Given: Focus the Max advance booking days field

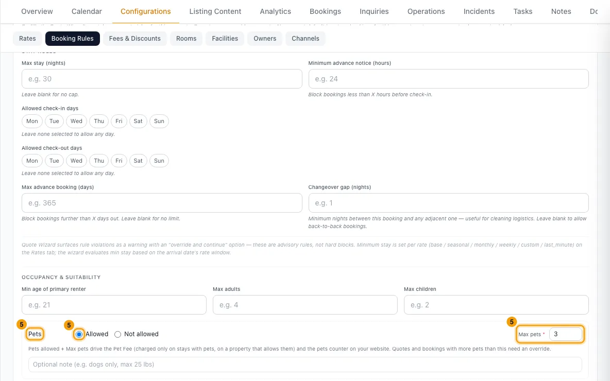Looking at the screenshot, I should coord(162,203).
